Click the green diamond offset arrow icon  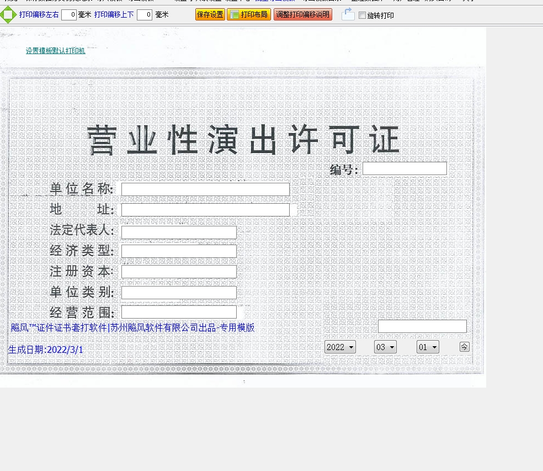click(8, 15)
